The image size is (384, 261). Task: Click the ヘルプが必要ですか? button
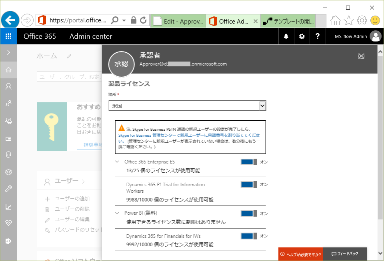point(300,254)
